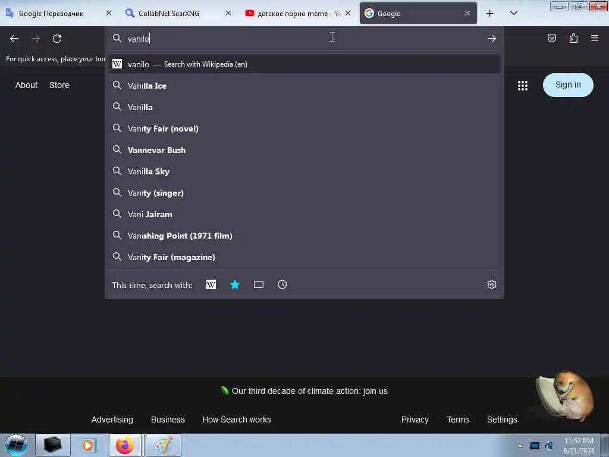The image size is (609, 457).
Task: Open the Extensions puzzle icon
Action: point(573,38)
